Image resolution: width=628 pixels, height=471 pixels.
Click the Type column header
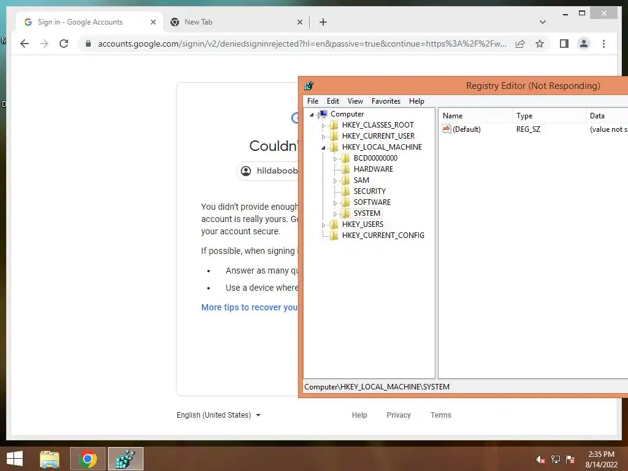tap(549, 116)
